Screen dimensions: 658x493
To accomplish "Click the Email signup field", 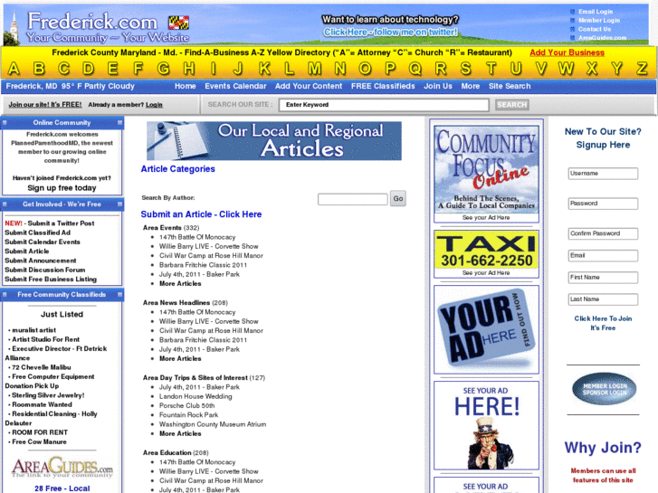I will pyautogui.click(x=603, y=255).
